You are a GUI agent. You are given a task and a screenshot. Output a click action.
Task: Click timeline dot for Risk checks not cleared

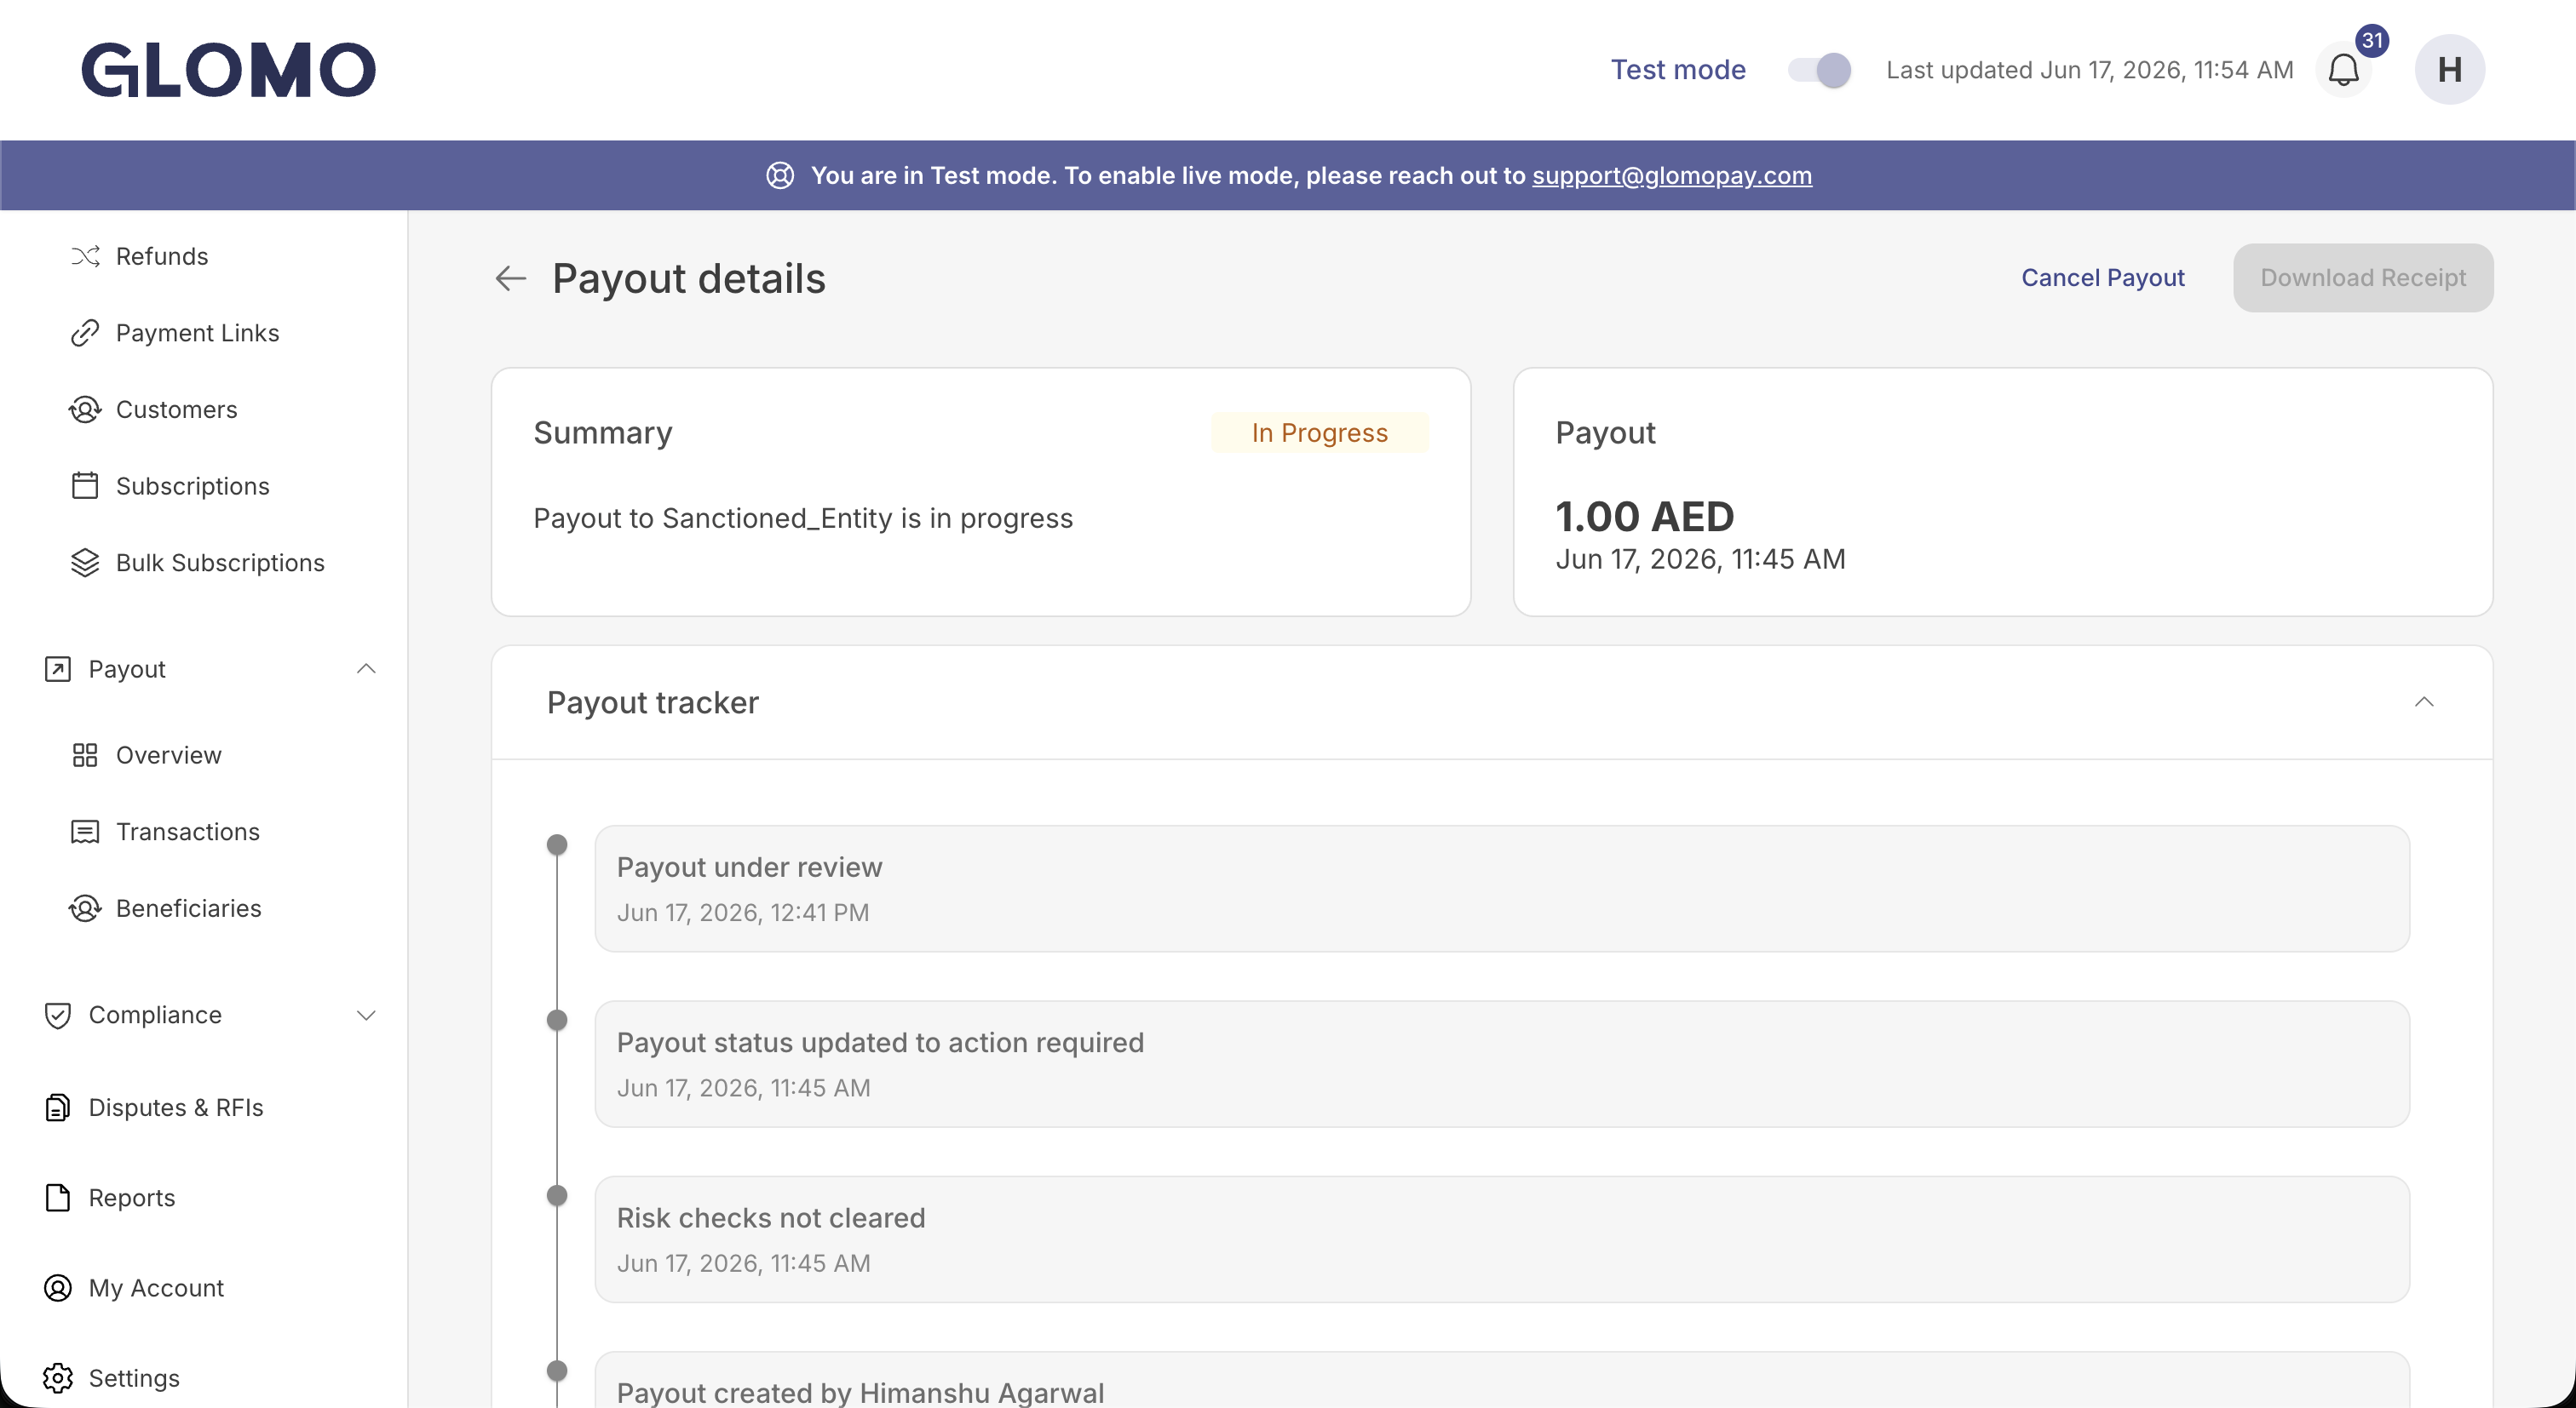[x=557, y=1195]
